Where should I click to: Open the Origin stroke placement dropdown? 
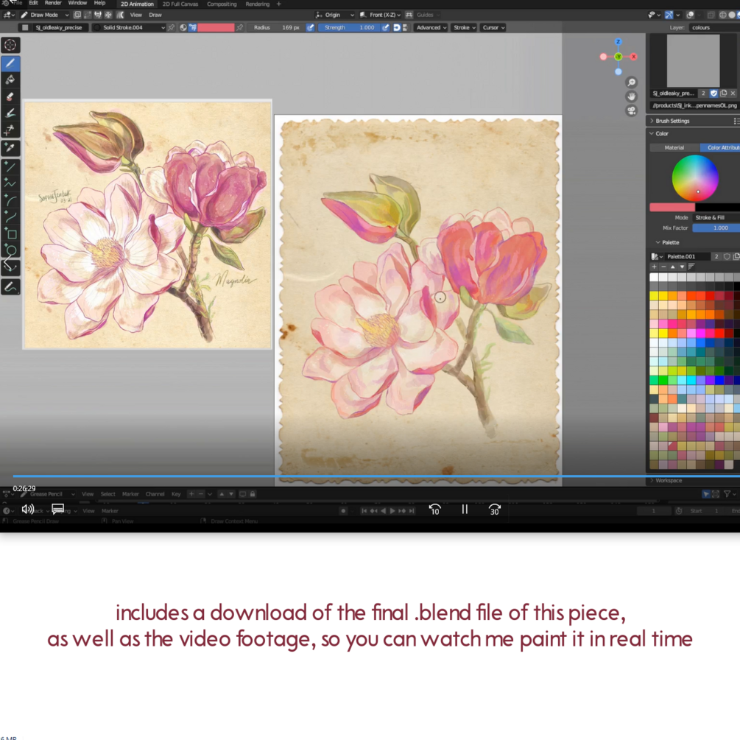click(x=334, y=15)
